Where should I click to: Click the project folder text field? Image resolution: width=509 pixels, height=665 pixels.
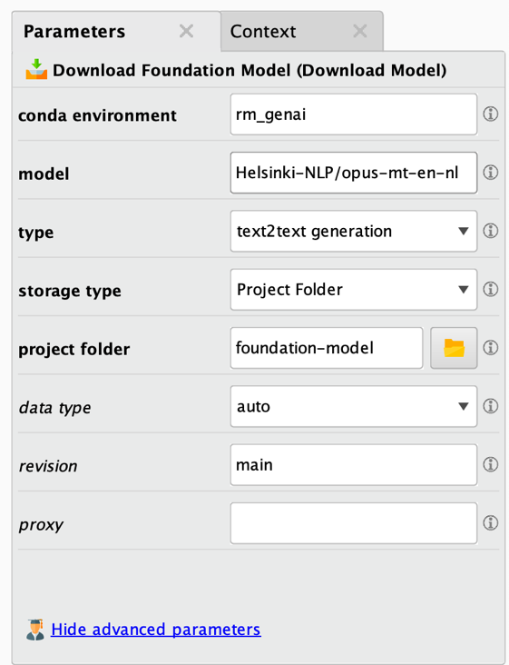point(327,348)
